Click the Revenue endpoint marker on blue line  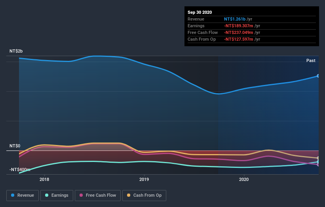click(x=318, y=76)
